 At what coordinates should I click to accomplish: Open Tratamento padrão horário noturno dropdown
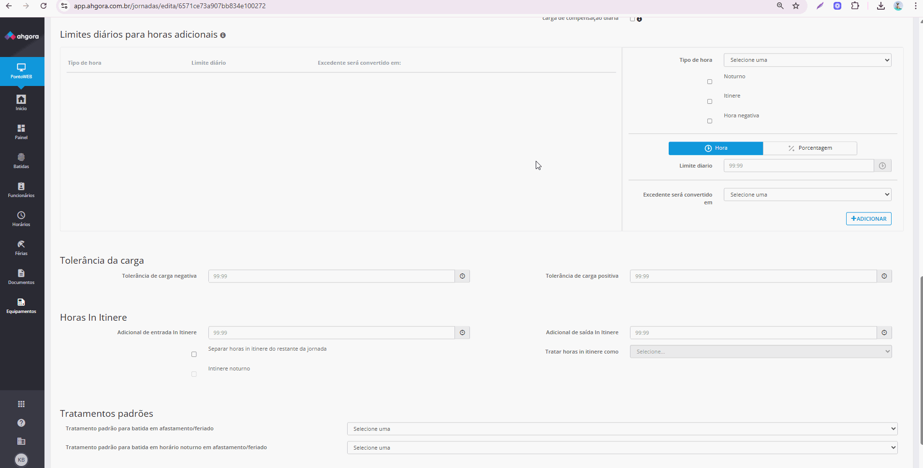622,448
